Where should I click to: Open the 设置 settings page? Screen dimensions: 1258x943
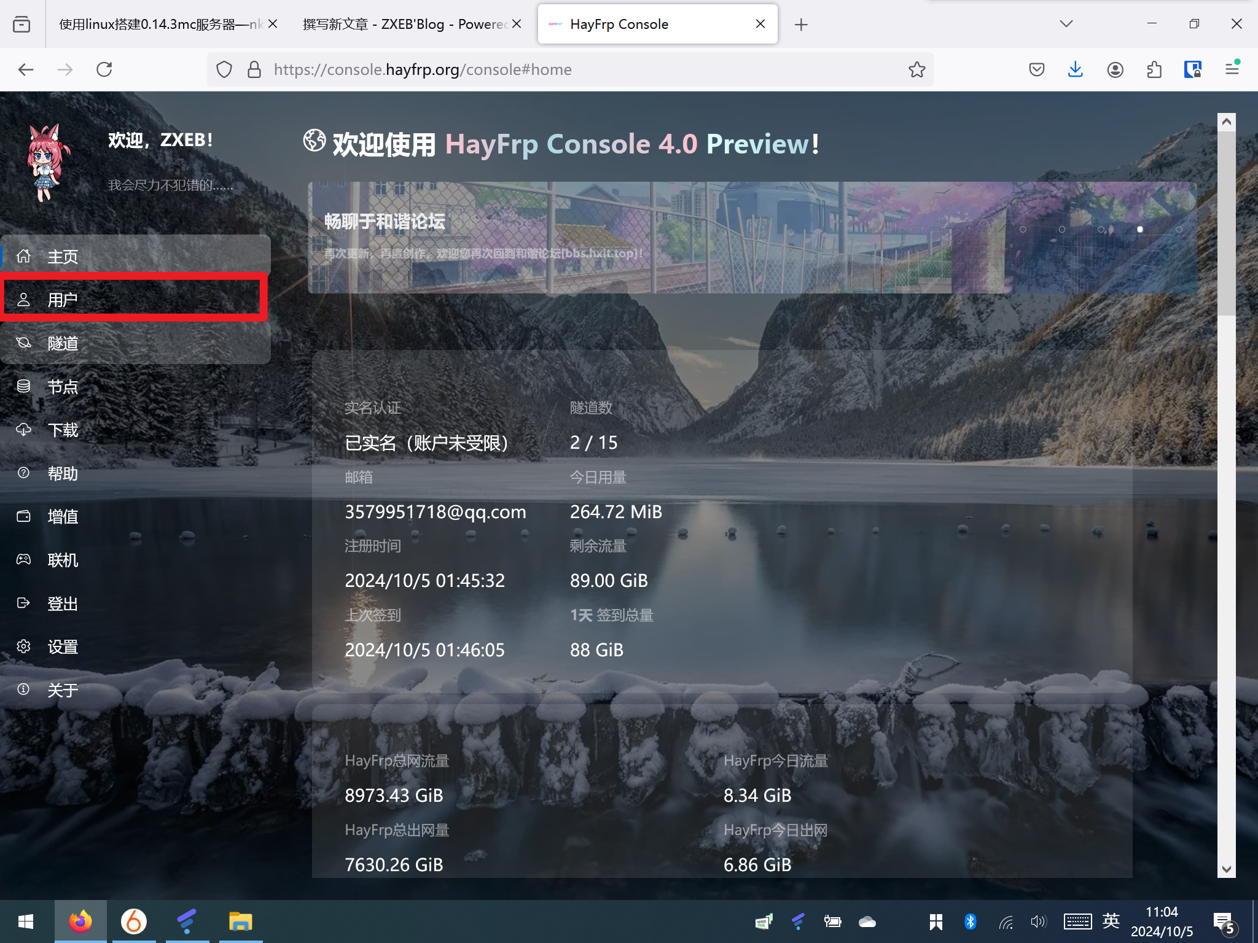coord(135,647)
